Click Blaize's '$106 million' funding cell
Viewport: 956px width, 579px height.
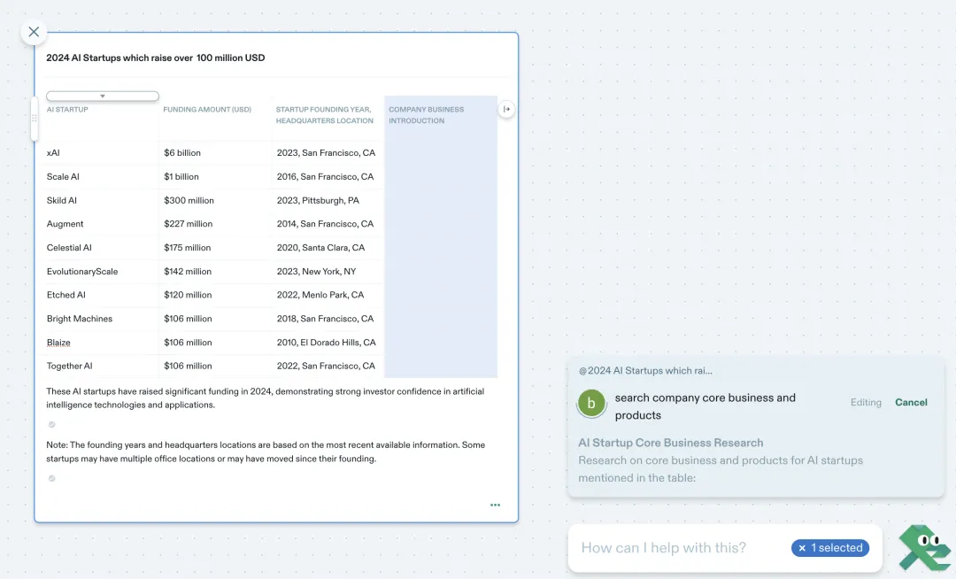pos(215,343)
